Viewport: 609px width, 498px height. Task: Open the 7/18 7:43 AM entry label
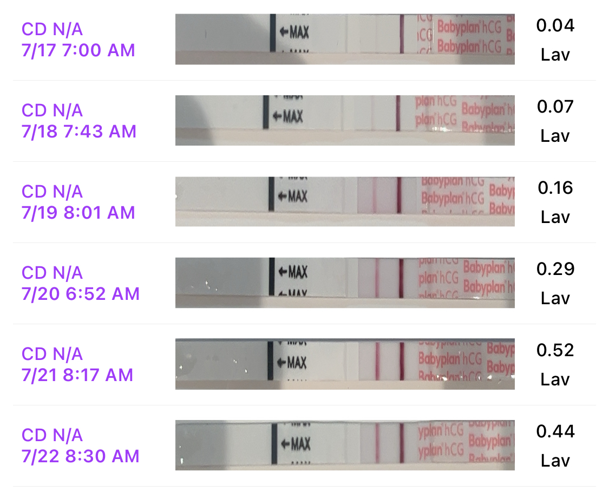[79, 121]
